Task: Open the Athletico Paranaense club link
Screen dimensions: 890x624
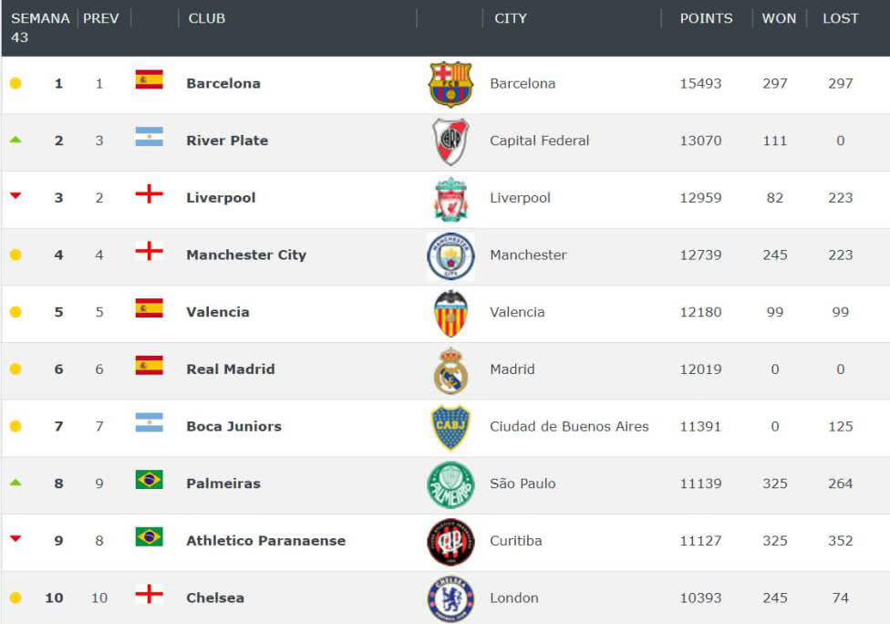Action: click(265, 540)
